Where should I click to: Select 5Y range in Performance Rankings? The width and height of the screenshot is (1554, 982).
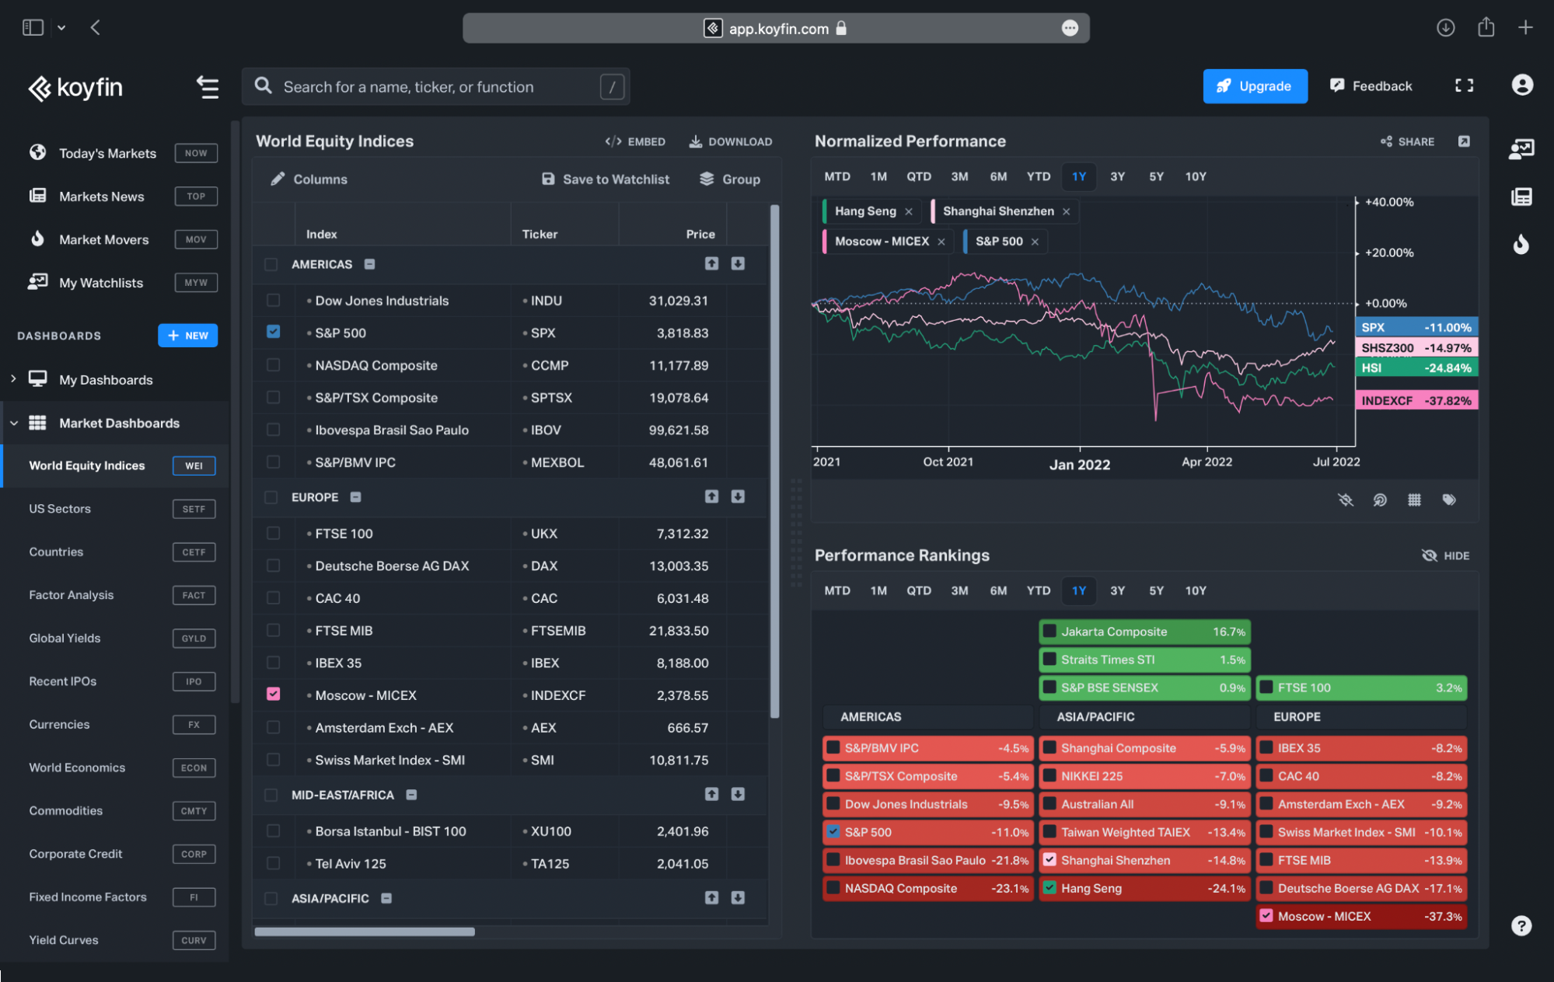click(1156, 590)
